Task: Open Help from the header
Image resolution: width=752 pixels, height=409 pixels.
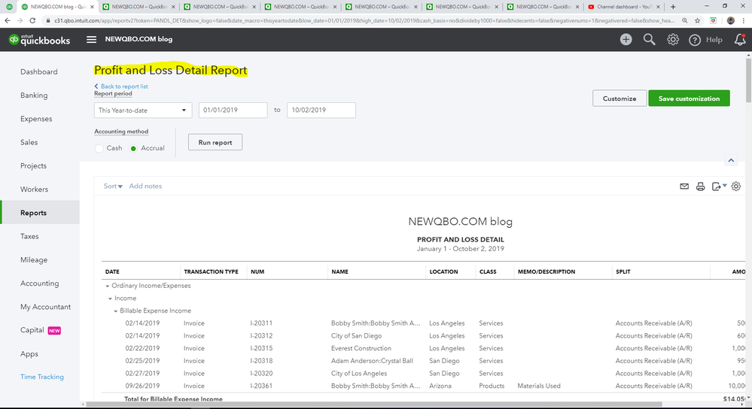Action: 705,40
